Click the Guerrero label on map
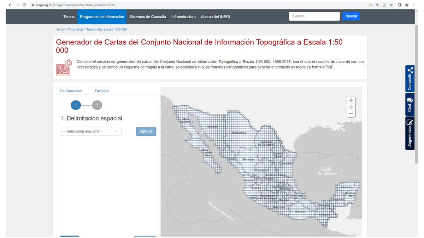Screen dimensions: 424x238 [x=279, y=207]
